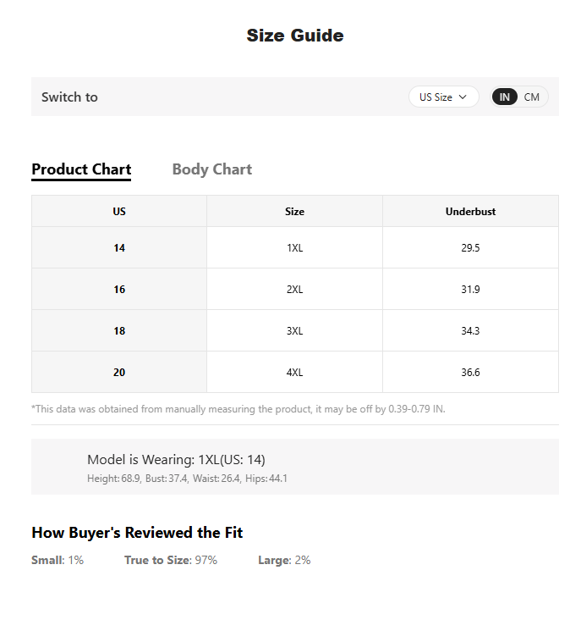581x620 pixels.
Task: Click the Large 2% fit rating
Action: pos(284,560)
